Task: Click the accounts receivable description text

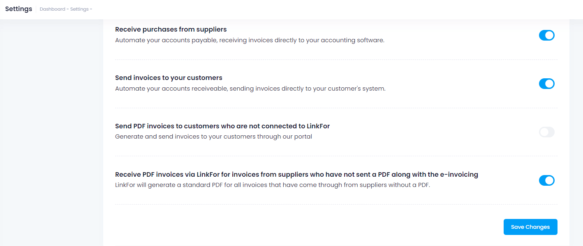Action: (x=250, y=89)
